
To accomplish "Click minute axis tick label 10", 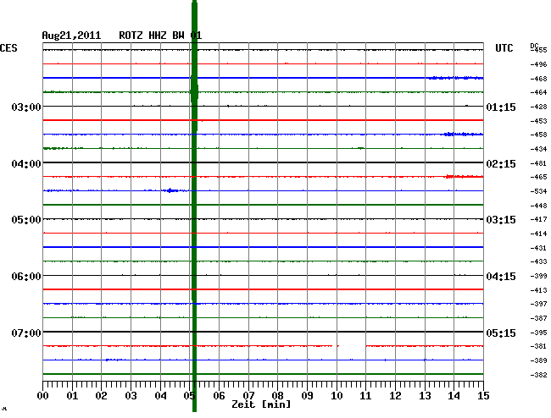I will 337,396.
